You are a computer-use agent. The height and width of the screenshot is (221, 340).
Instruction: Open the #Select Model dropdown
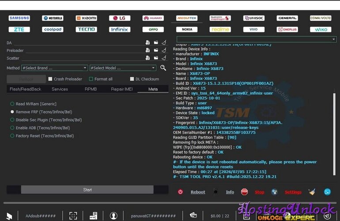(x=123, y=68)
